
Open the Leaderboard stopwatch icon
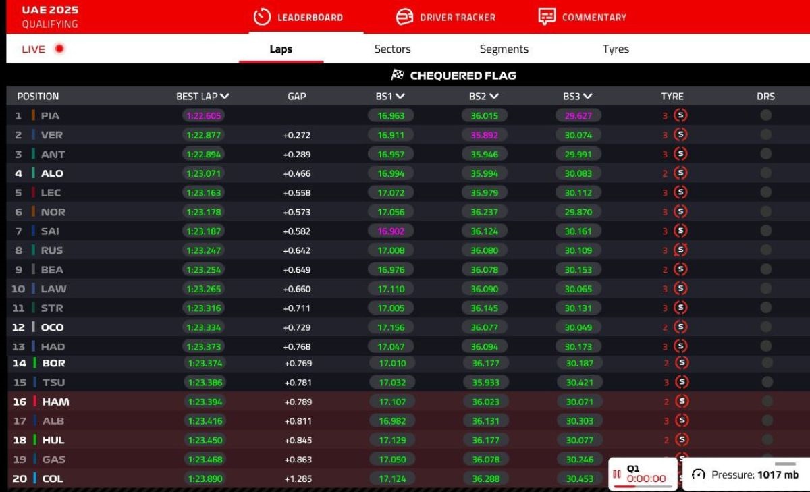coord(262,17)
